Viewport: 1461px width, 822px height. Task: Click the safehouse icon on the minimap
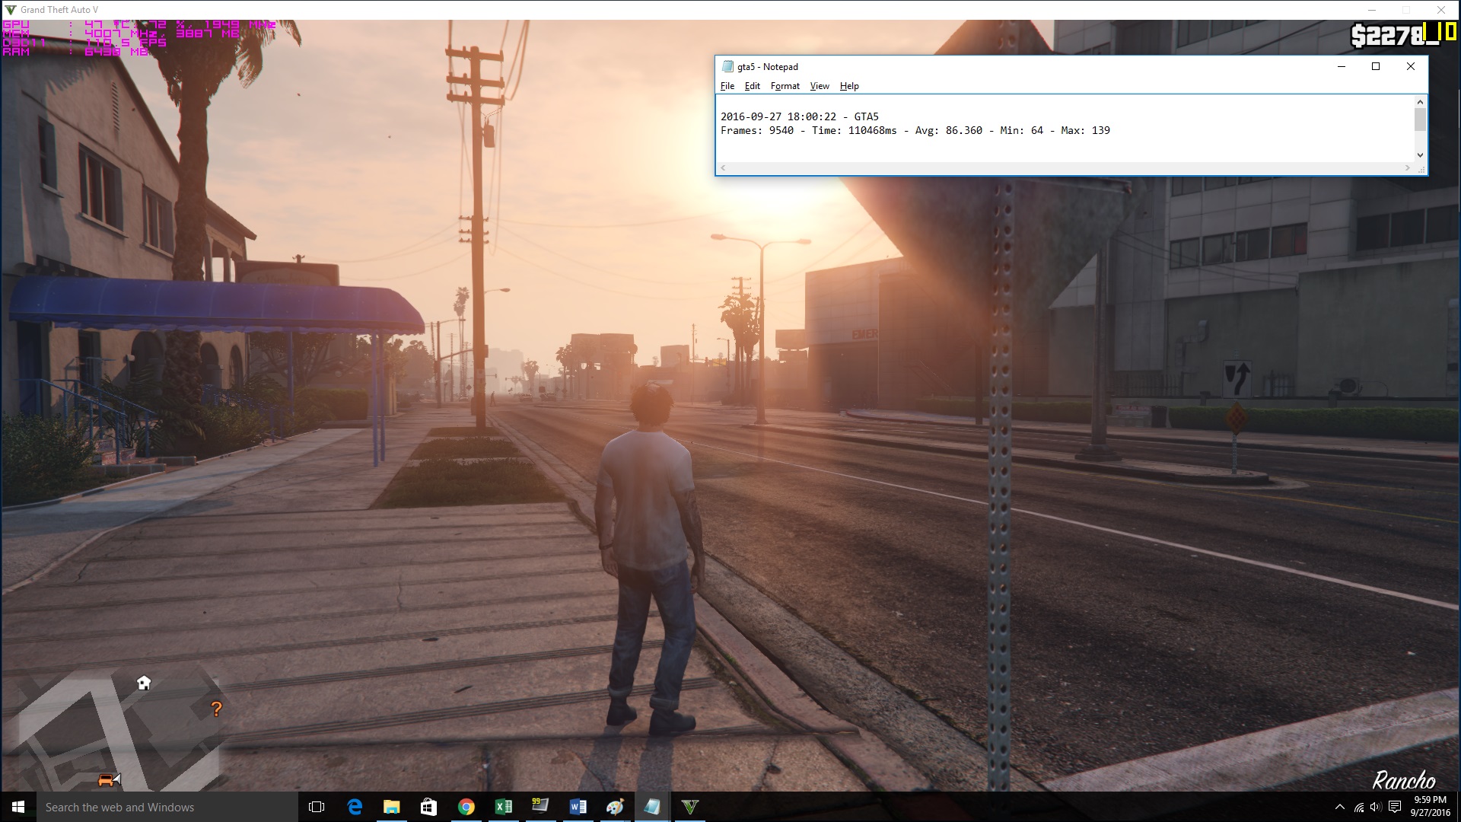[144, 683]
